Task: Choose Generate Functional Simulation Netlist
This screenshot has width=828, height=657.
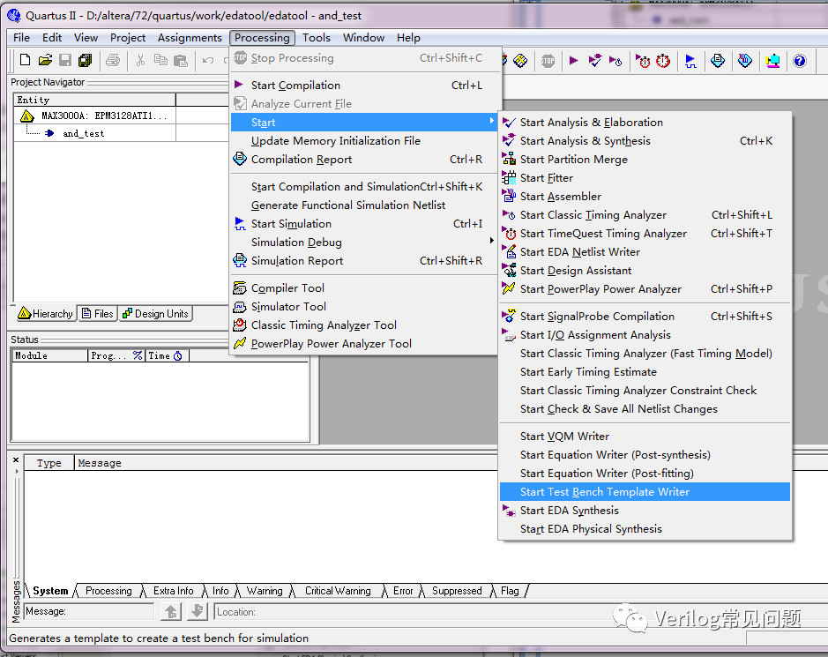Action: pyautogui.click(x=365, y=205)
